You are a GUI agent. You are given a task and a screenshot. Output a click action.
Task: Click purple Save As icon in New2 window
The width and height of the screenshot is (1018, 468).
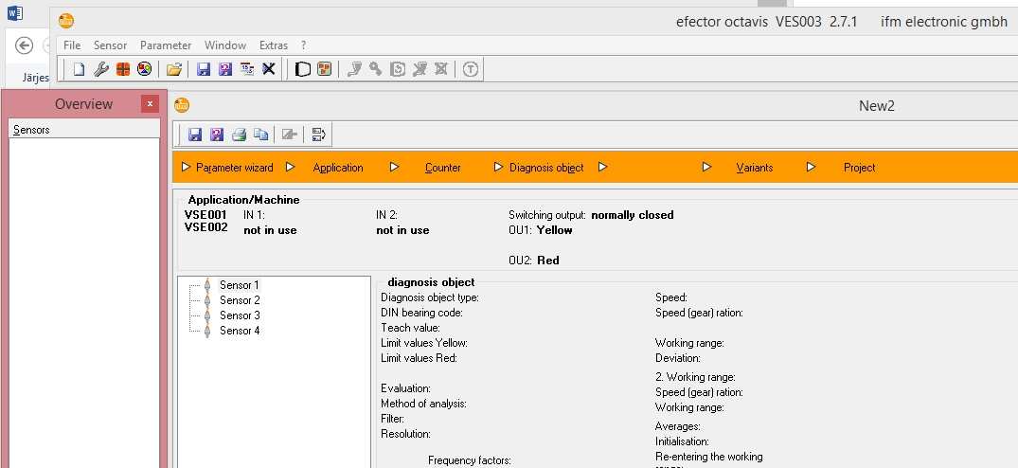click(217, 135)
